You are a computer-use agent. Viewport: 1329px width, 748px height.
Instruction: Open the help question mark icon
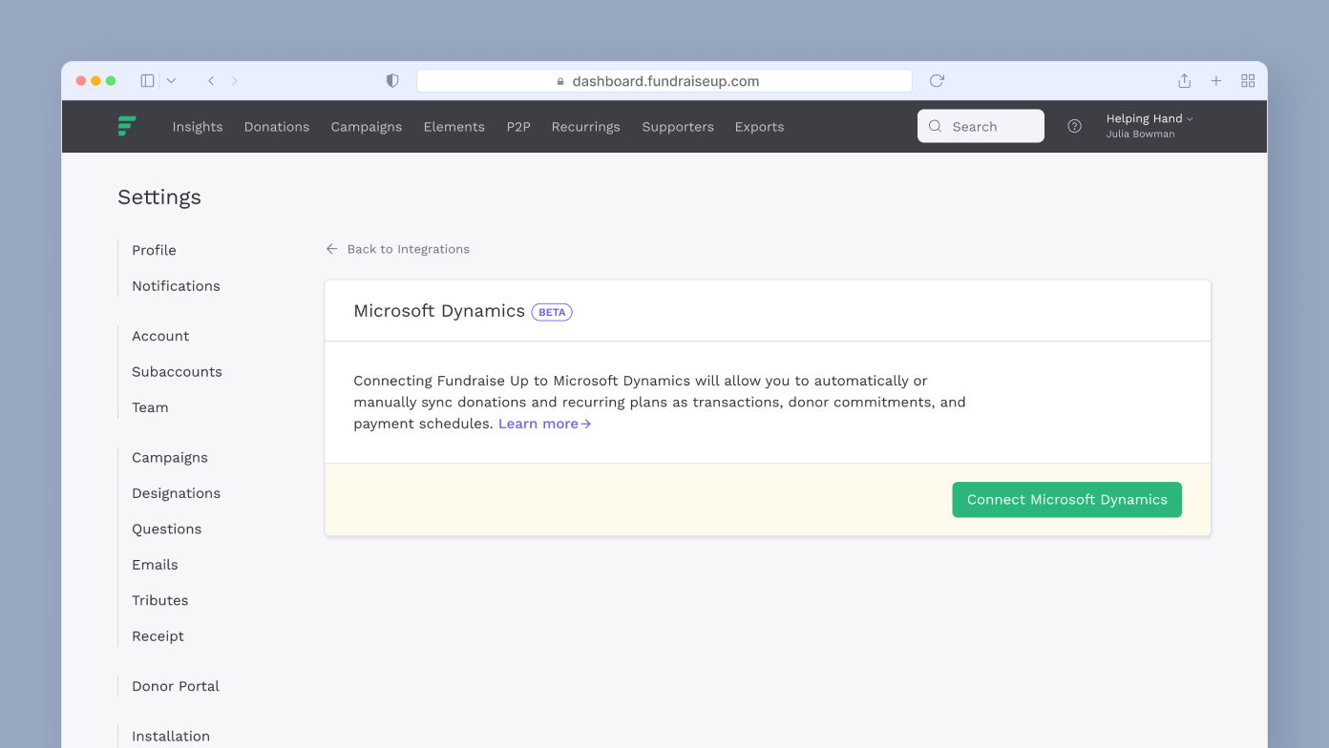(x=1074, y=126)
